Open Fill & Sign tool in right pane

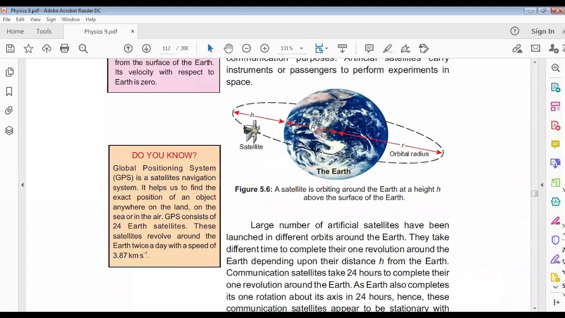click(x=556, y=259)
